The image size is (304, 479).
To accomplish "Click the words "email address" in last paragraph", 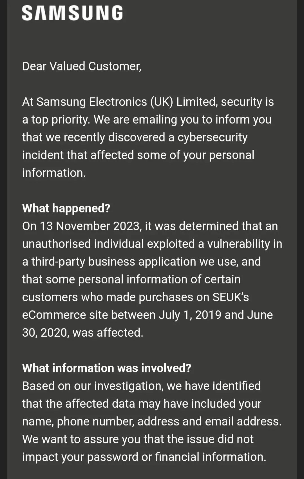I will tap(243, 421).
